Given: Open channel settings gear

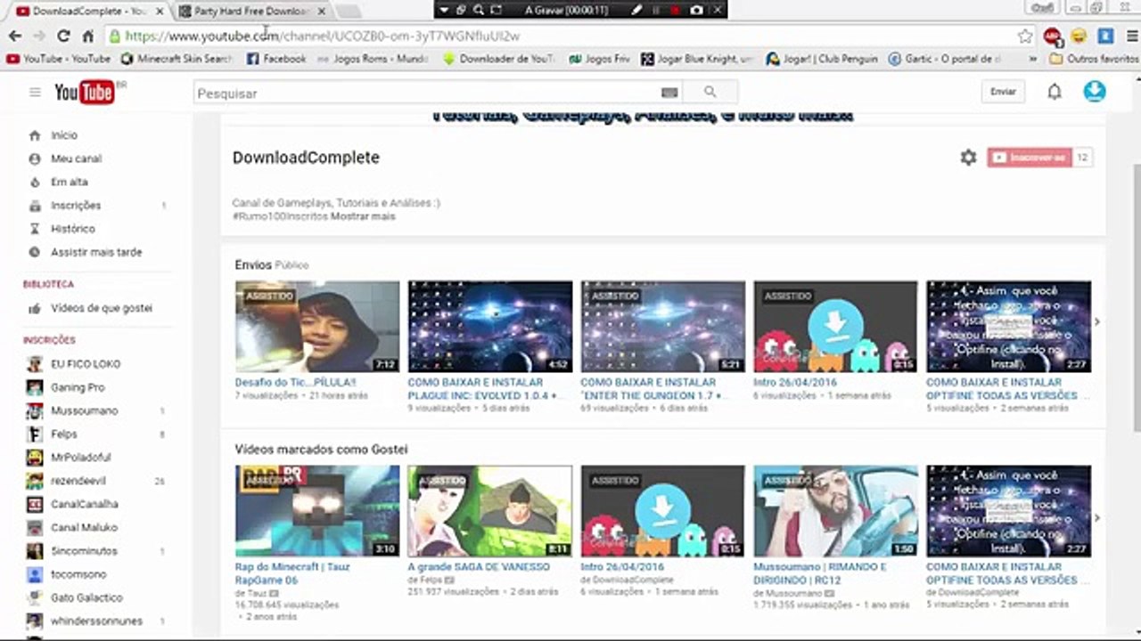Looking at the screenshot, I should (x=968, y=158).
